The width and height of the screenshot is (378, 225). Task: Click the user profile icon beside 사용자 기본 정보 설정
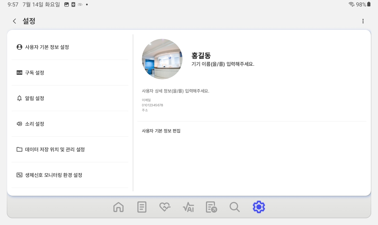[19, 47]
